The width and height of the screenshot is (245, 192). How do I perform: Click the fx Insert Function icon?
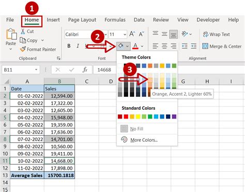85,70
